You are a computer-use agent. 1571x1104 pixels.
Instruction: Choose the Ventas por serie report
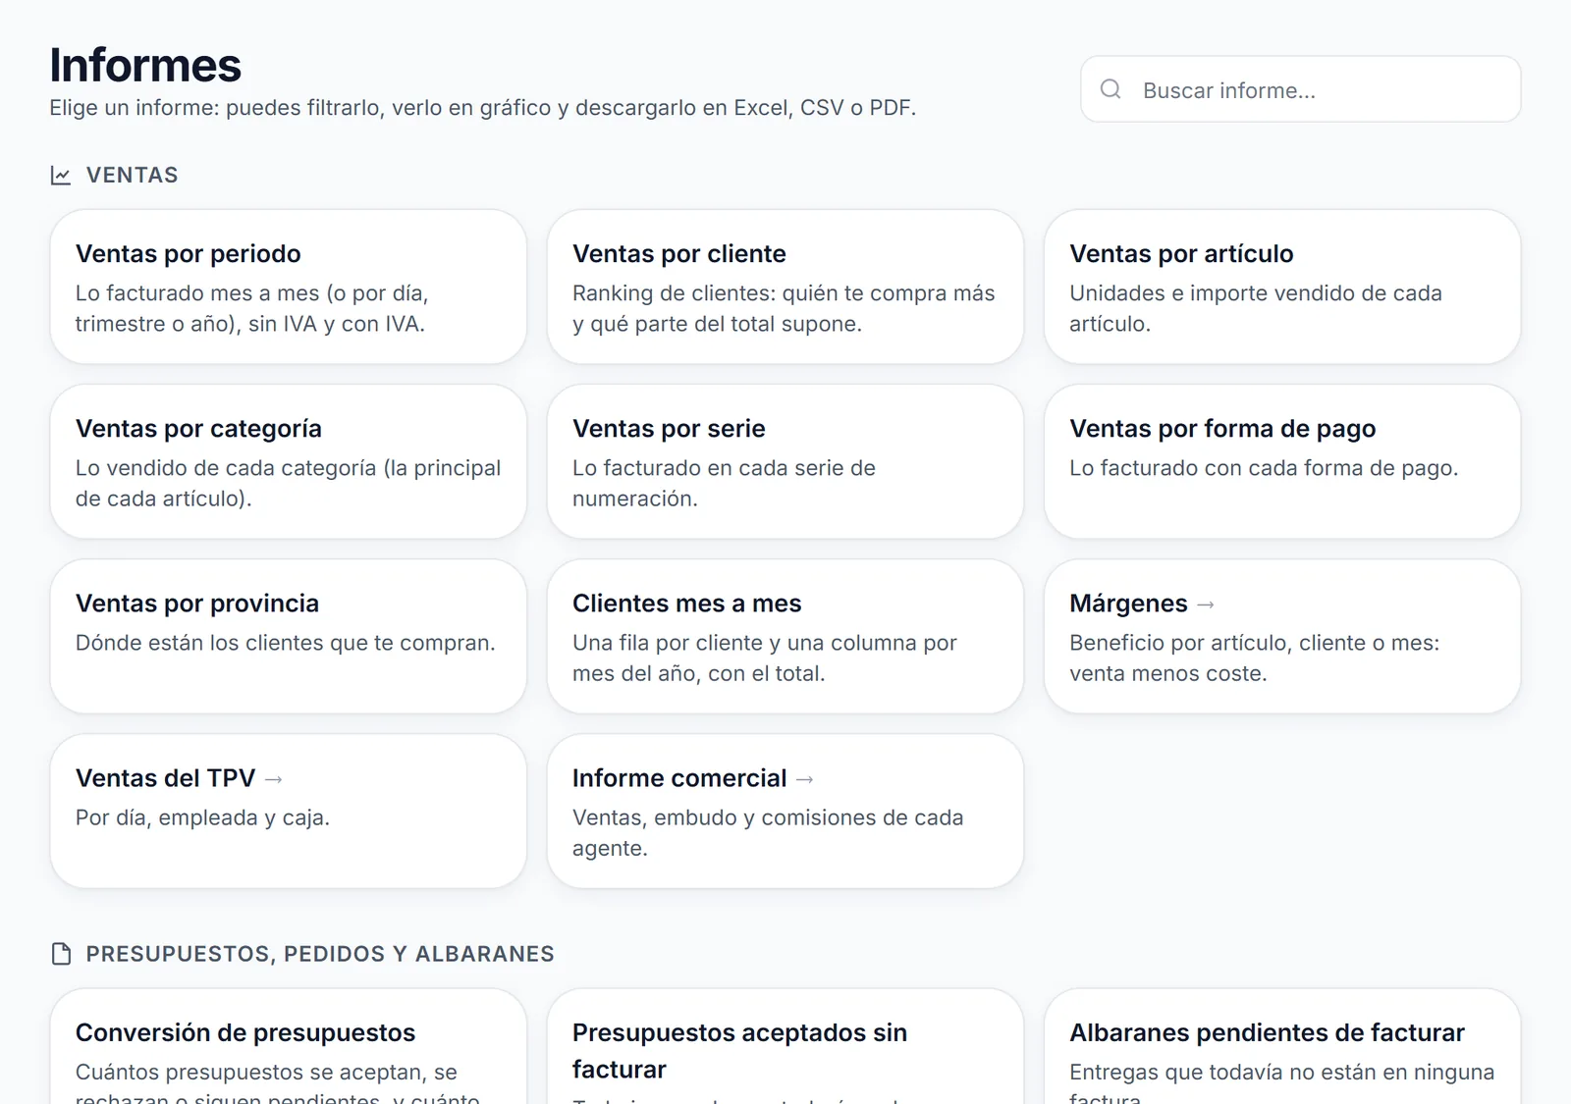[x=785, y=461]
